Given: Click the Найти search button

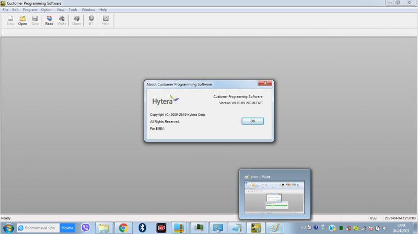Looking at the screenshot, I should pos(67,228).
